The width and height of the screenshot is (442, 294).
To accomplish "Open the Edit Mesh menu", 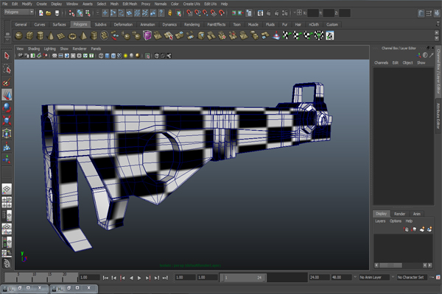I will tap(130, 4).
